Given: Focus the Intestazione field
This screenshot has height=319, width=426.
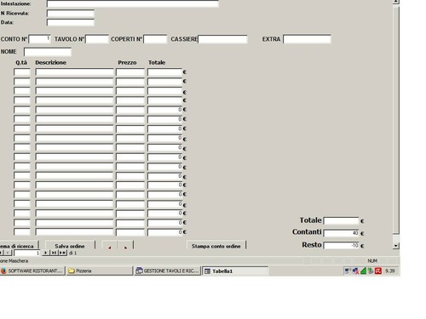Looking at the screenshot, I should pyautogui.click(x=133, y=3).
